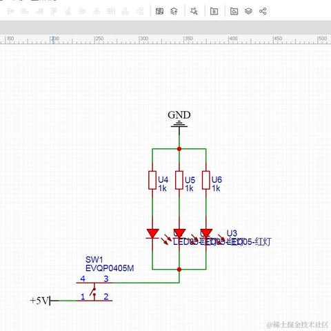Click the BOM icon with letter B

point(214,11)
